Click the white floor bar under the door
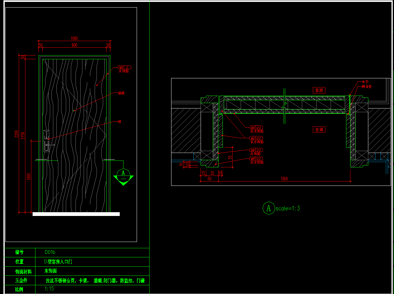The image size is (394, 294). [x=76, y=214]
